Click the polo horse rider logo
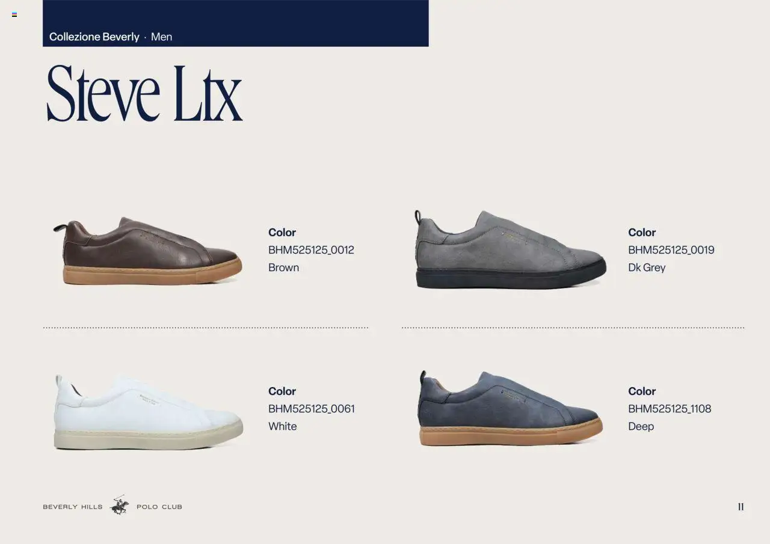770x544 pixels. pyautogui.click(x=120, y=506)
